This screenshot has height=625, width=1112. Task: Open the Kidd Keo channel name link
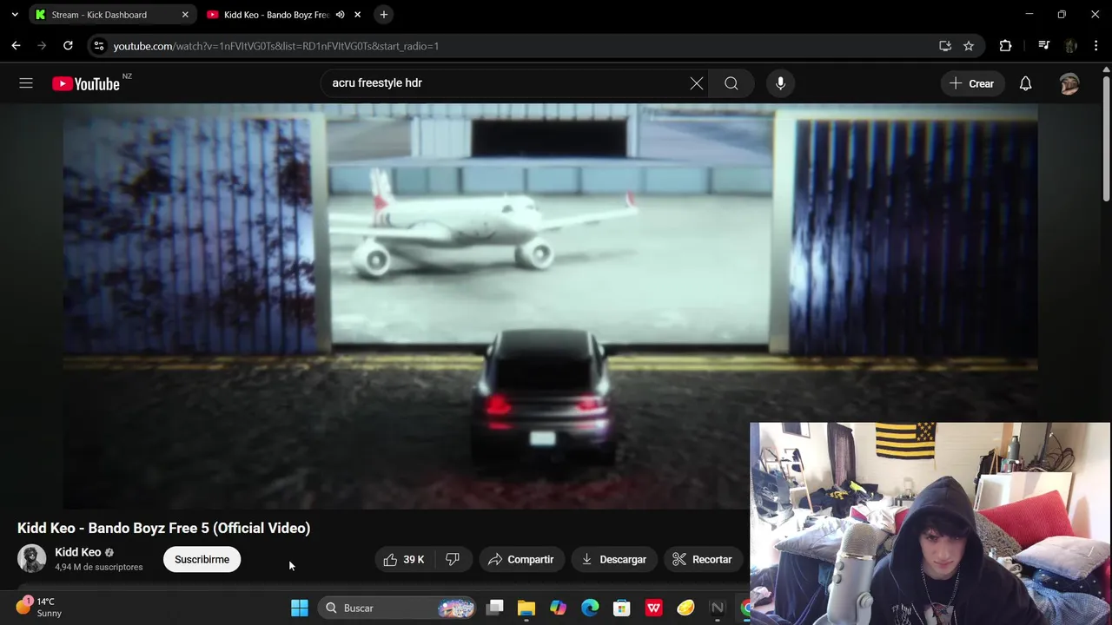coord(78,552)
